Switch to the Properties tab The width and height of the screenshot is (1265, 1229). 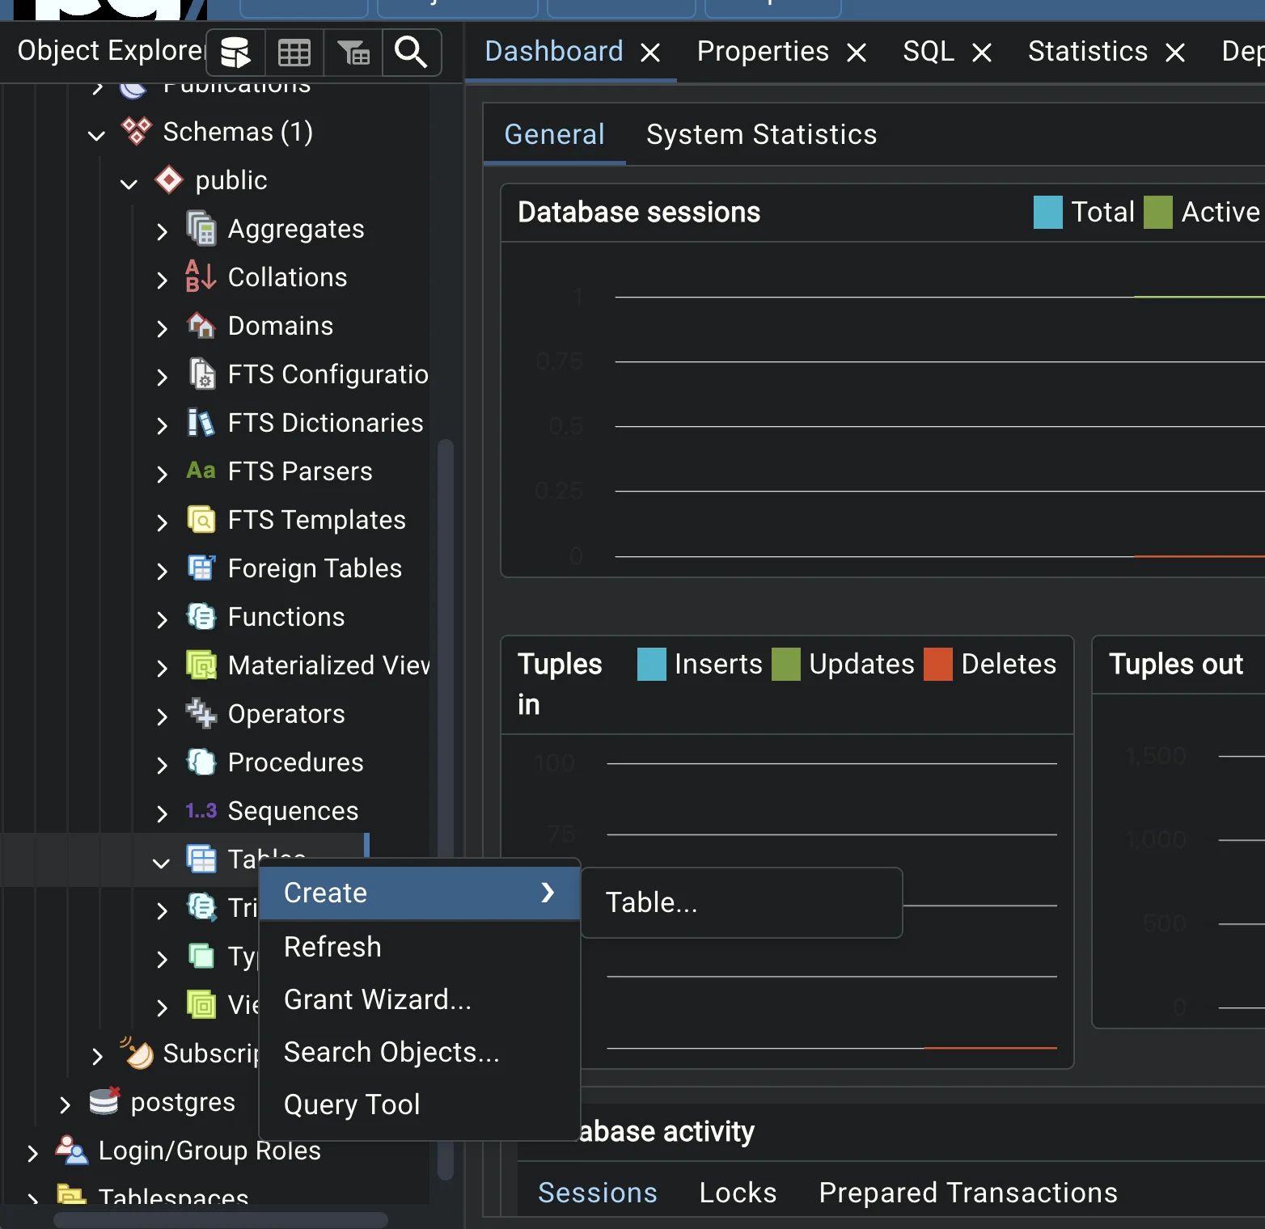763,52
